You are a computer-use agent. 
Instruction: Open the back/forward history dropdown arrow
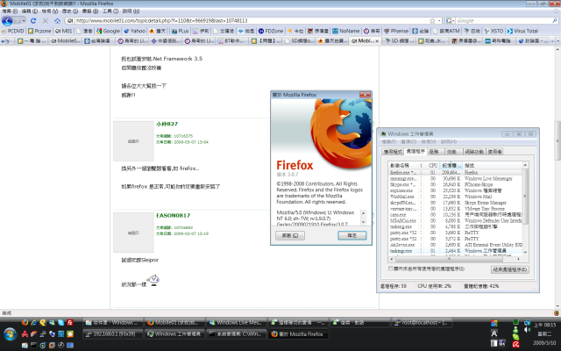tap(24, 21)
